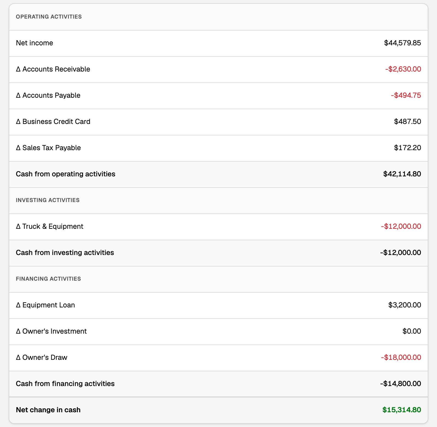This screenshot has height=427, width=437.
Task: Click the Net income row label
Action: pyautogui.click(x=34, y=43)
